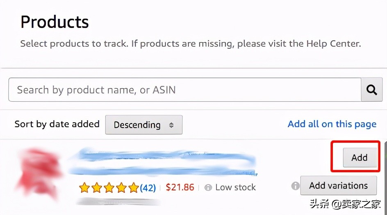The image size is (387, 215).
Task: Click the Add variations button
Action: pos(338,185)
